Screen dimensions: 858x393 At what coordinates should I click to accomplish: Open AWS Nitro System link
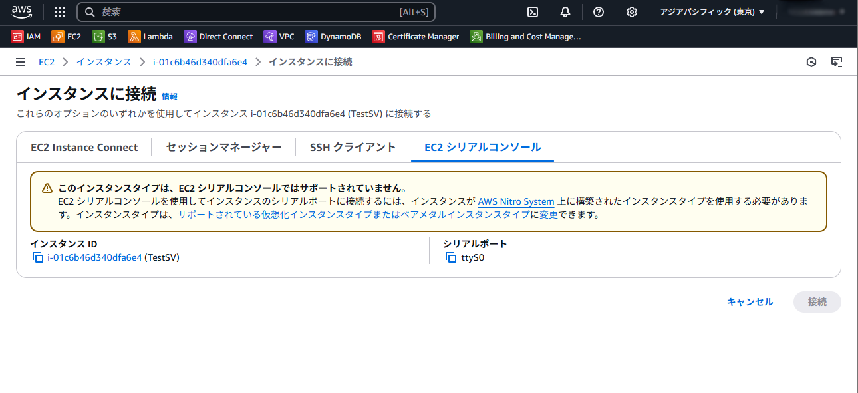click(x=516, y=201)
